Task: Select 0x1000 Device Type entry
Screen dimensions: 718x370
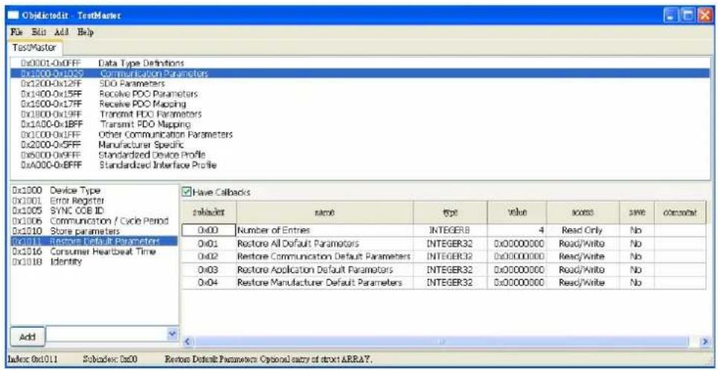Action: pos(94,189)
